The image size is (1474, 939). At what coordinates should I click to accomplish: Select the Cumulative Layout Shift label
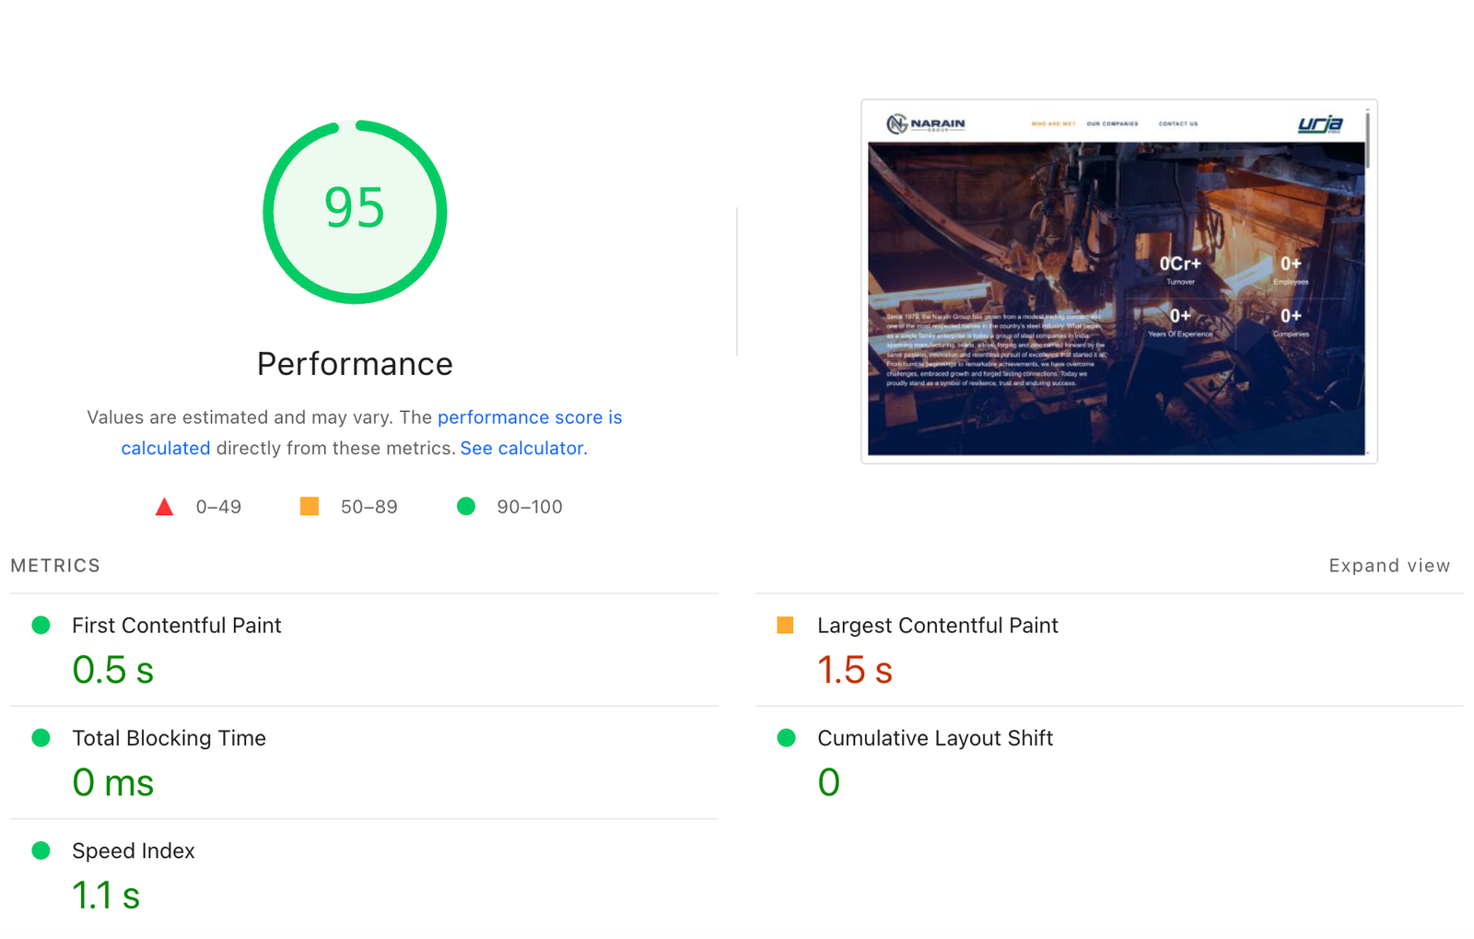point(935,738)
